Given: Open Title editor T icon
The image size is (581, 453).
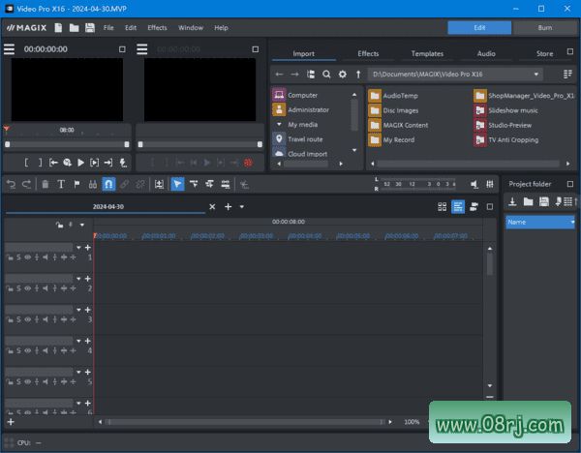Looking at the screenshot, I should click(61, 184).
